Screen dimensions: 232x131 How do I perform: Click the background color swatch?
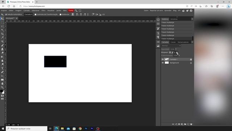pos(3,92)
